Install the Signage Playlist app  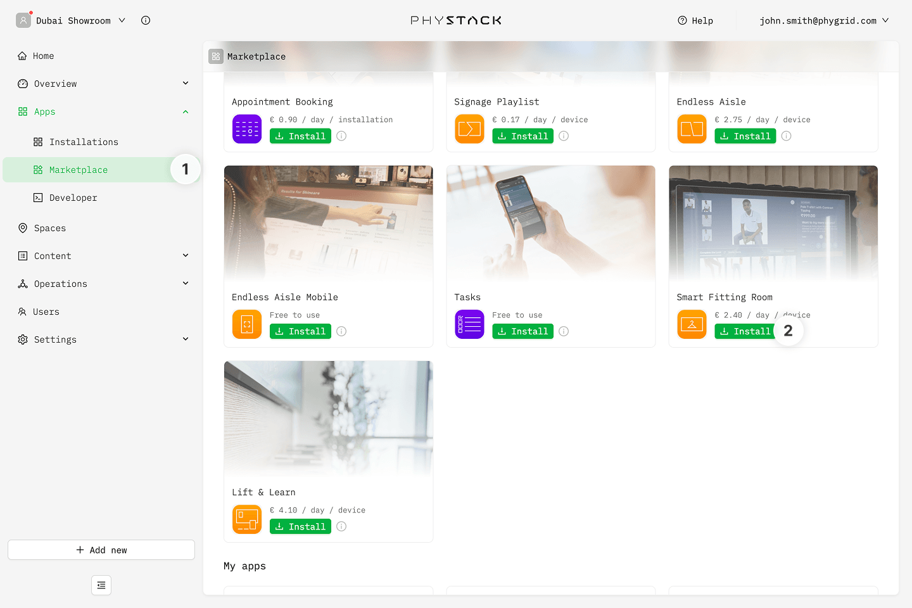[x=522, y=136]
